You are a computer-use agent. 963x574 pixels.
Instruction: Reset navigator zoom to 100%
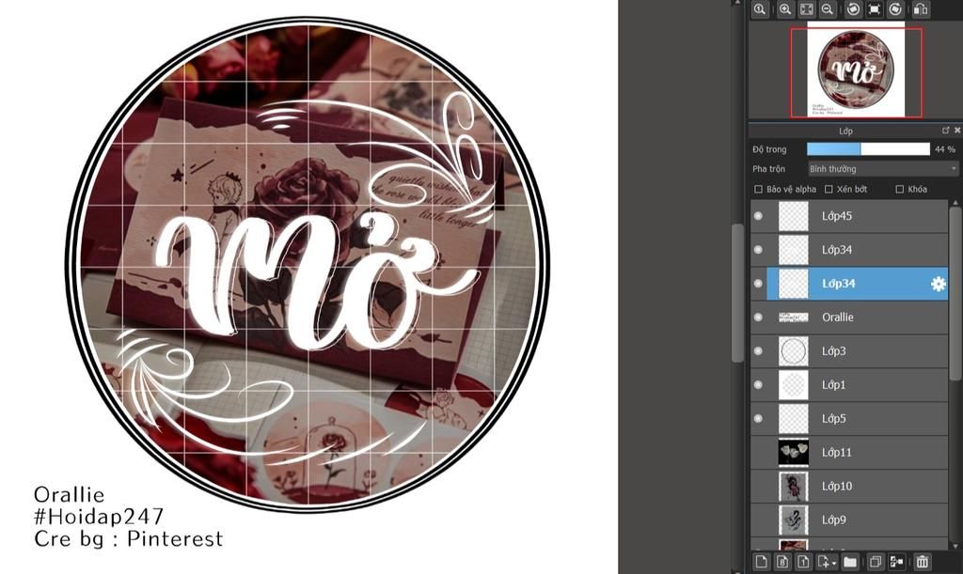[760, 9]
